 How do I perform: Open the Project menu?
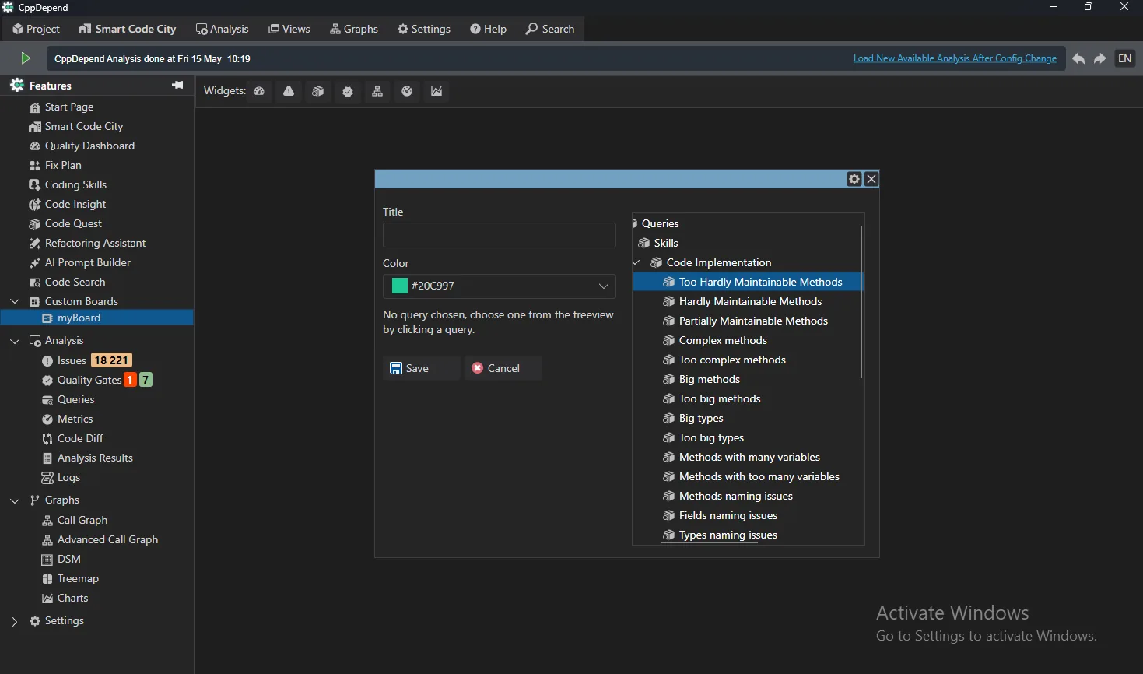tap(37, 29)
